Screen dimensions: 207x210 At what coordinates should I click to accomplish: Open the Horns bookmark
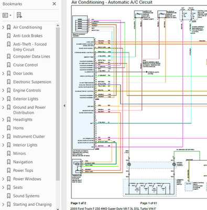tap(18, 128)
